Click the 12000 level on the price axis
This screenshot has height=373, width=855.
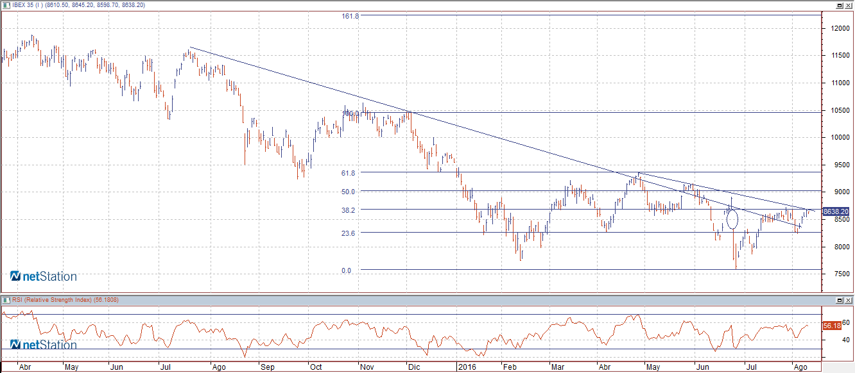tap(837, 28)
